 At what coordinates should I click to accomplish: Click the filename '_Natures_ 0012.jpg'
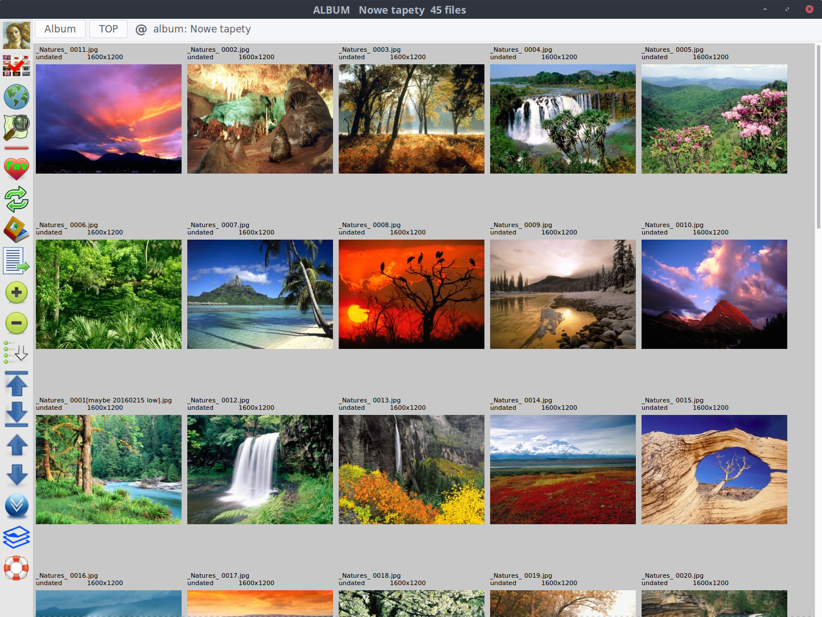coord(219,400)
